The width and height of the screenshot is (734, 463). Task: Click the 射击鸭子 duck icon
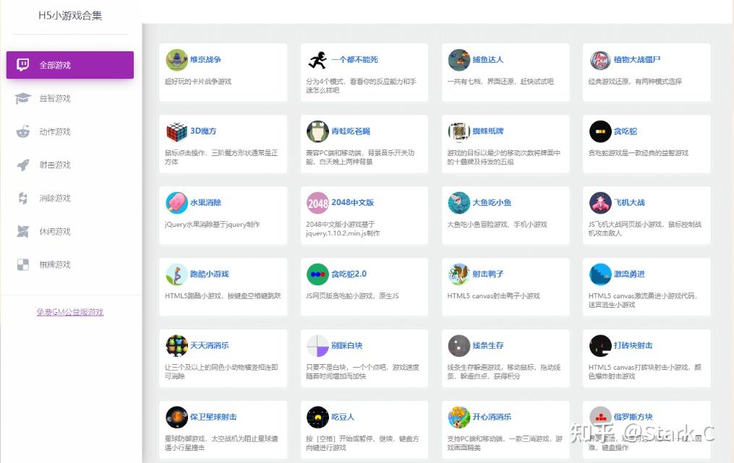click(x=459, y=274)
